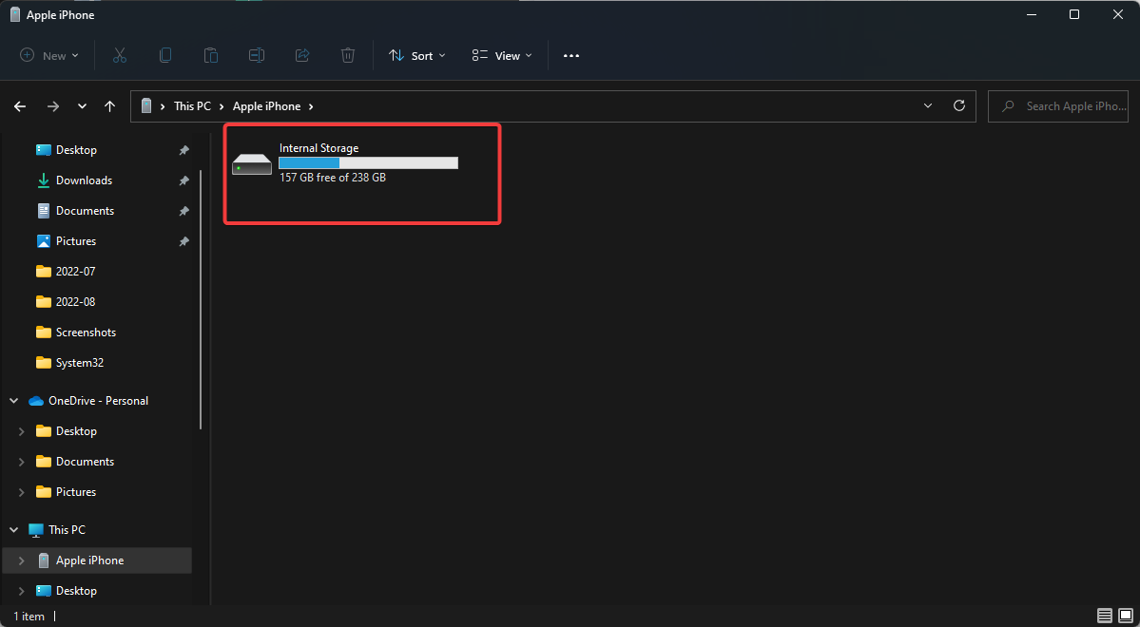
Task: Open the See more ellipsis menu
Action: [x=571, y=55]
